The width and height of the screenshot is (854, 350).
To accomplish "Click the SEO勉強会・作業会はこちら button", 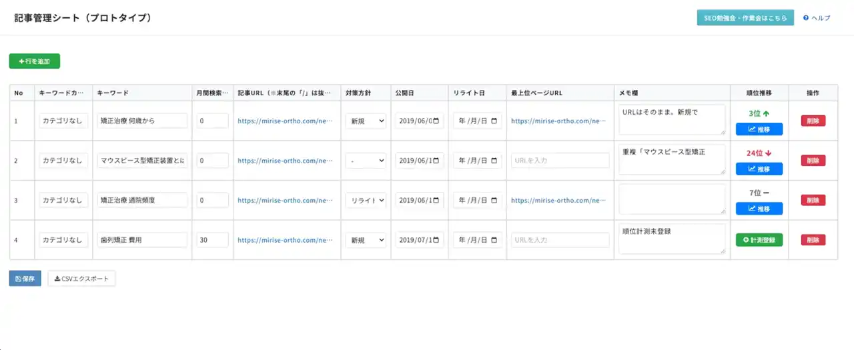I will point(745,18).
